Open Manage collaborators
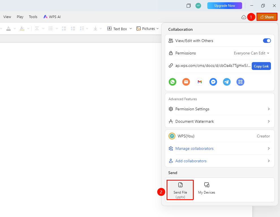Viewport: 280px width, 217px height. 220,149
